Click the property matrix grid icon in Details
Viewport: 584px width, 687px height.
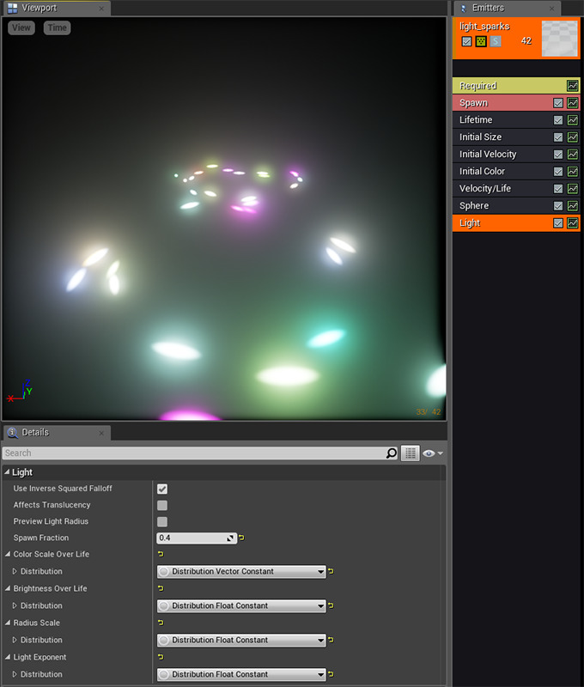411,453
